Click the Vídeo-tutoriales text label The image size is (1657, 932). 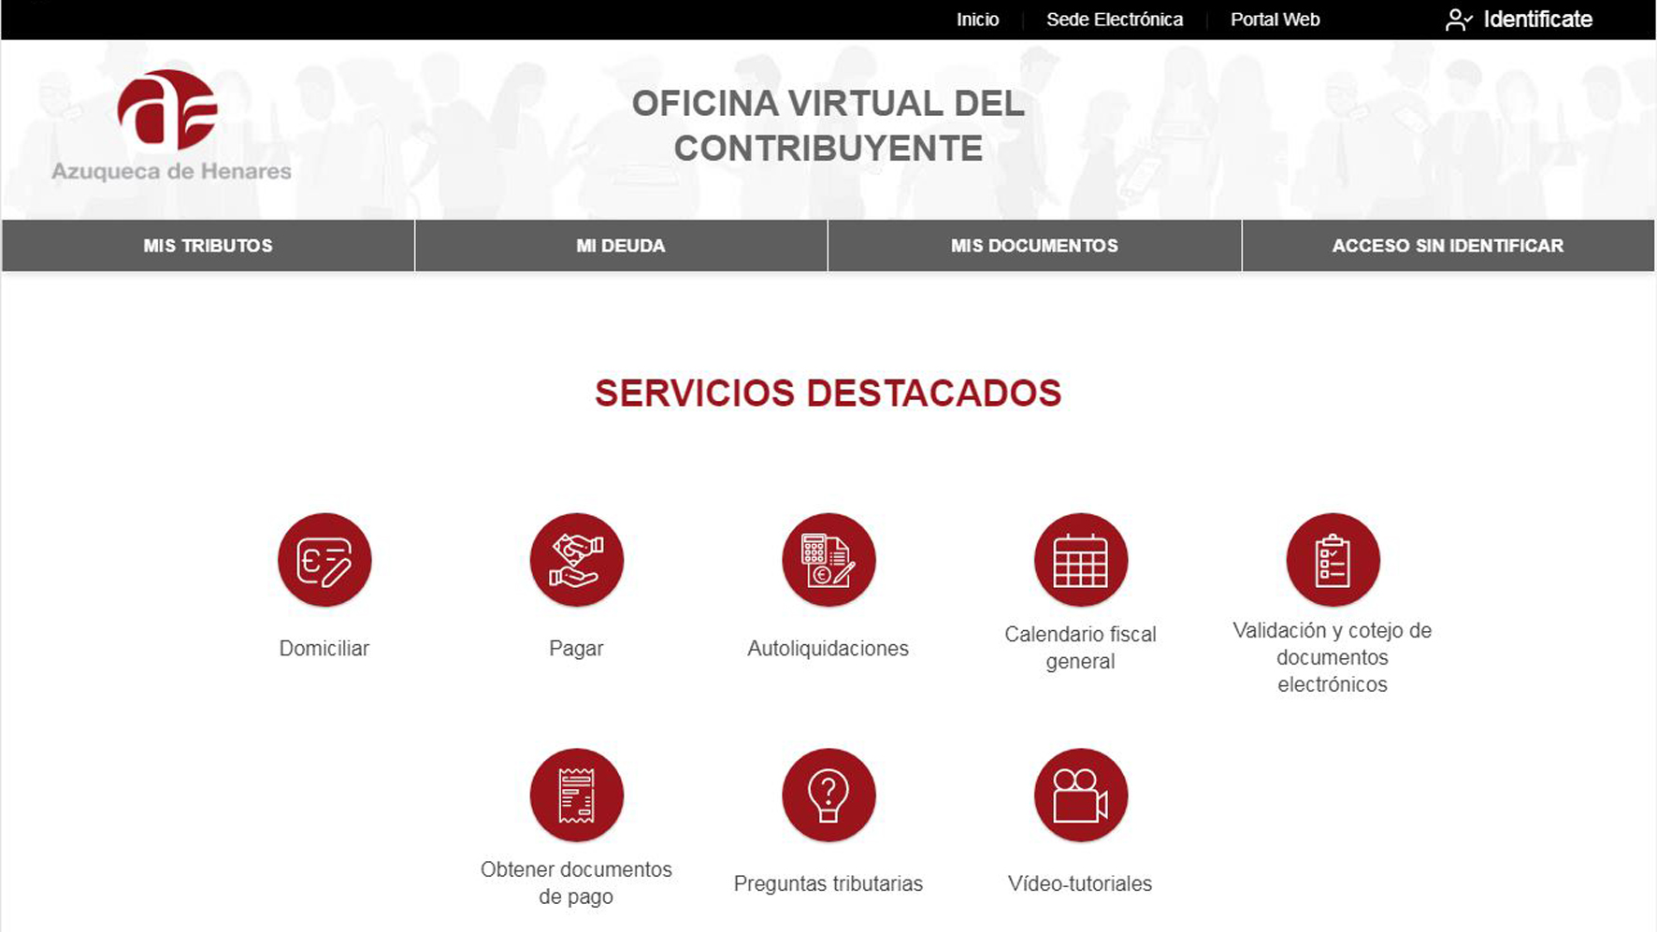point(1080,884)
